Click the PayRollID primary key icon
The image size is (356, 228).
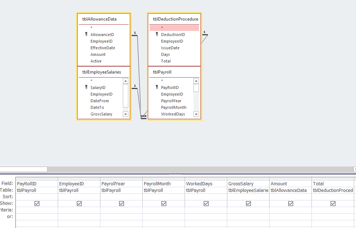click(157, 87)
